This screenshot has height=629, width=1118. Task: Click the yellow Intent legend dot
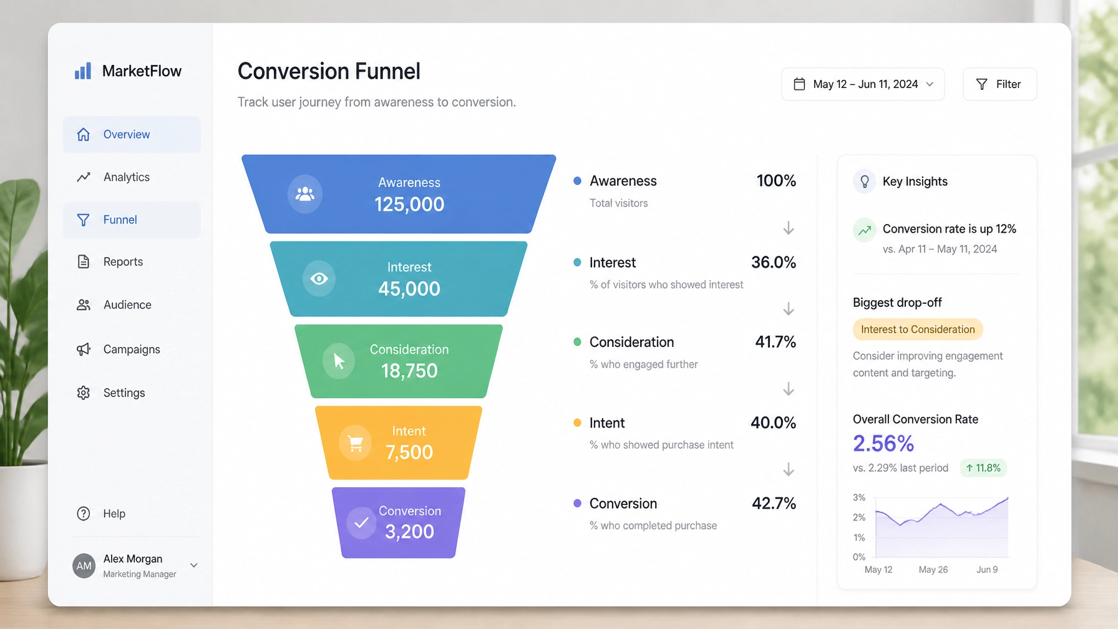click(577, 422)
